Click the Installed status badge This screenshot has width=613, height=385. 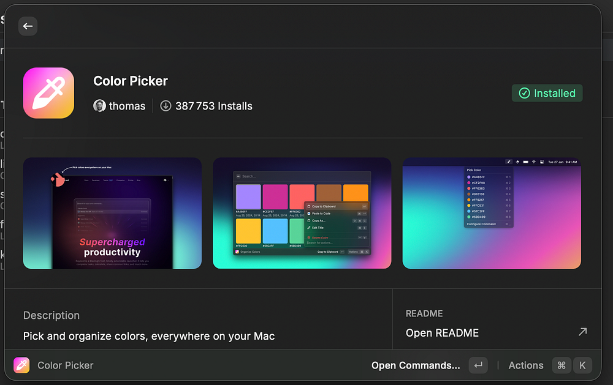pyautogui.click(x=547, y=93)
